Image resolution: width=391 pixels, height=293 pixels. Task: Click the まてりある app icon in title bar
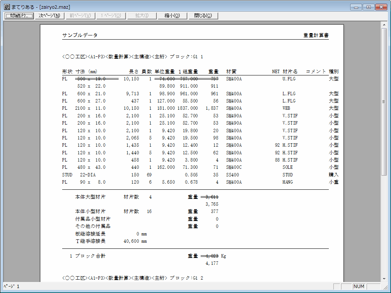coord(6,7)
